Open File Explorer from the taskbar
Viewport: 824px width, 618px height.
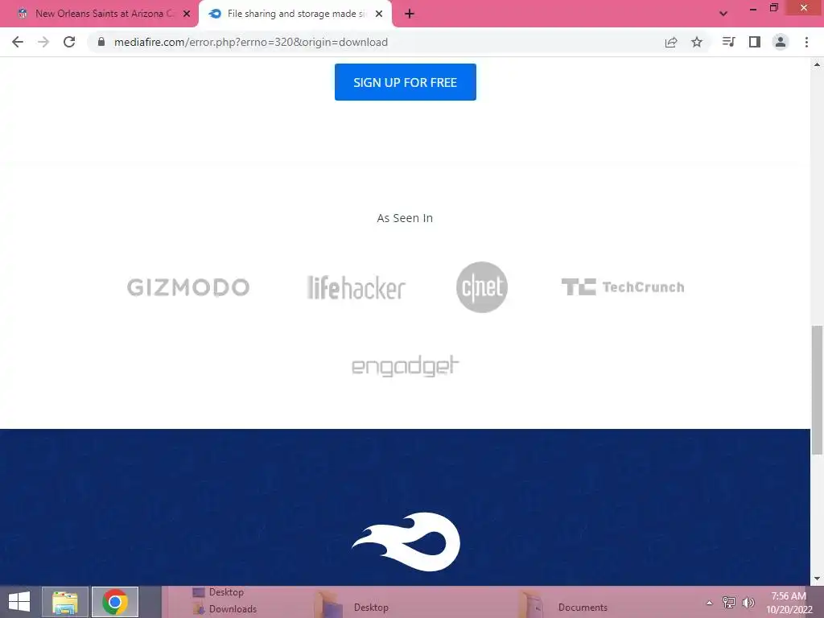pyautogui.click(x=64, y=602)
